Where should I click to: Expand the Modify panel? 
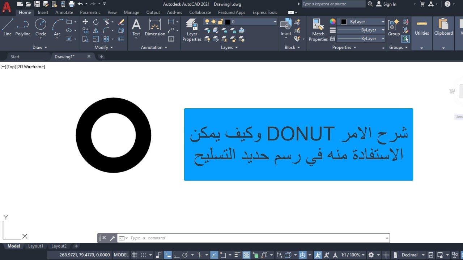click(x=103, y=47)
